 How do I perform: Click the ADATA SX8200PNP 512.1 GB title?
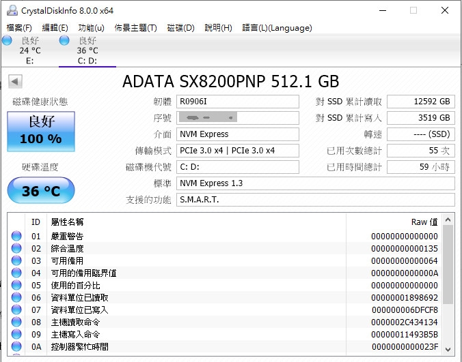(231, 81)
